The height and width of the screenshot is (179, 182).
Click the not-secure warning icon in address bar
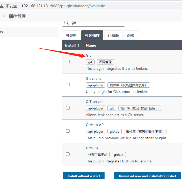(x=2, y=6)
